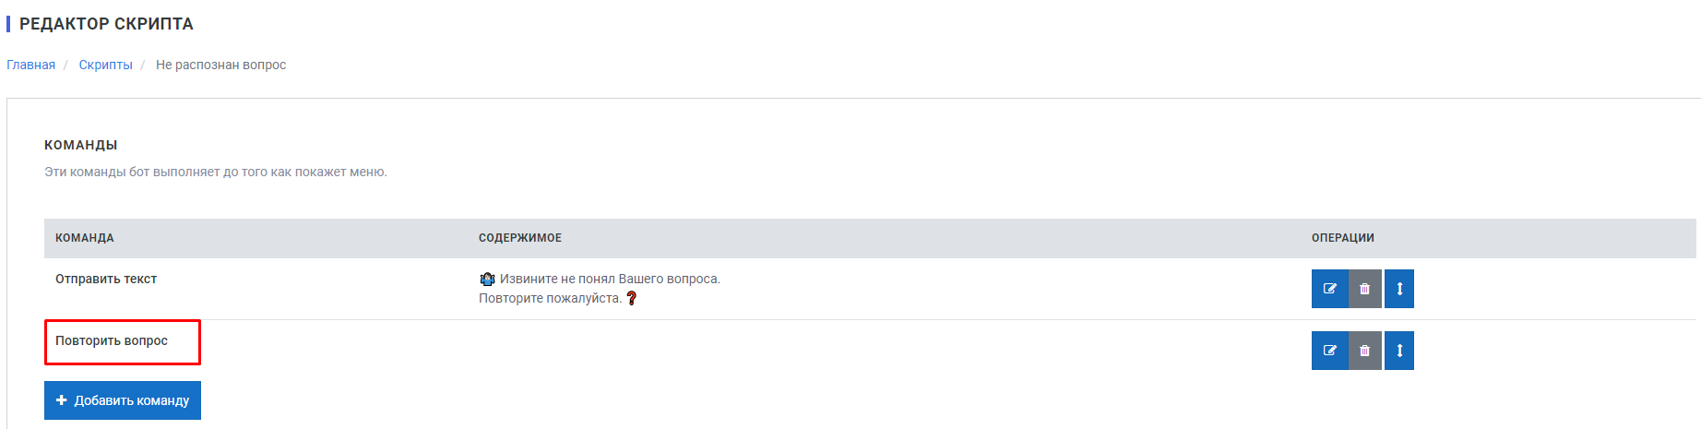Select the "Отправить текст" command cell
1701x429 pixels.
[x=106, y=279]
